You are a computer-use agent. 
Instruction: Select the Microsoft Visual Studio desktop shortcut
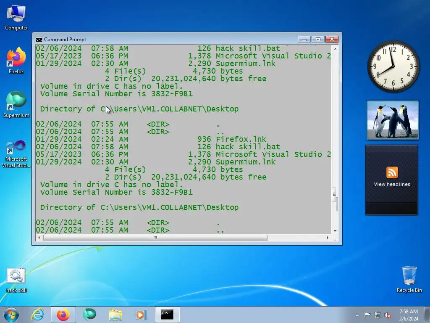point(16,154)
